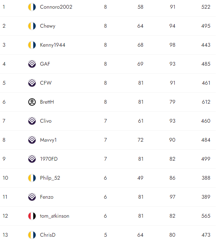Click the 612 score in BrettH's row
This screenshot has height=242, width=218.
click(x=206, y=102)
